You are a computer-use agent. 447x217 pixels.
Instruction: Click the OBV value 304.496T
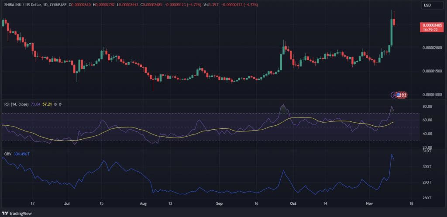click(22, 154)
